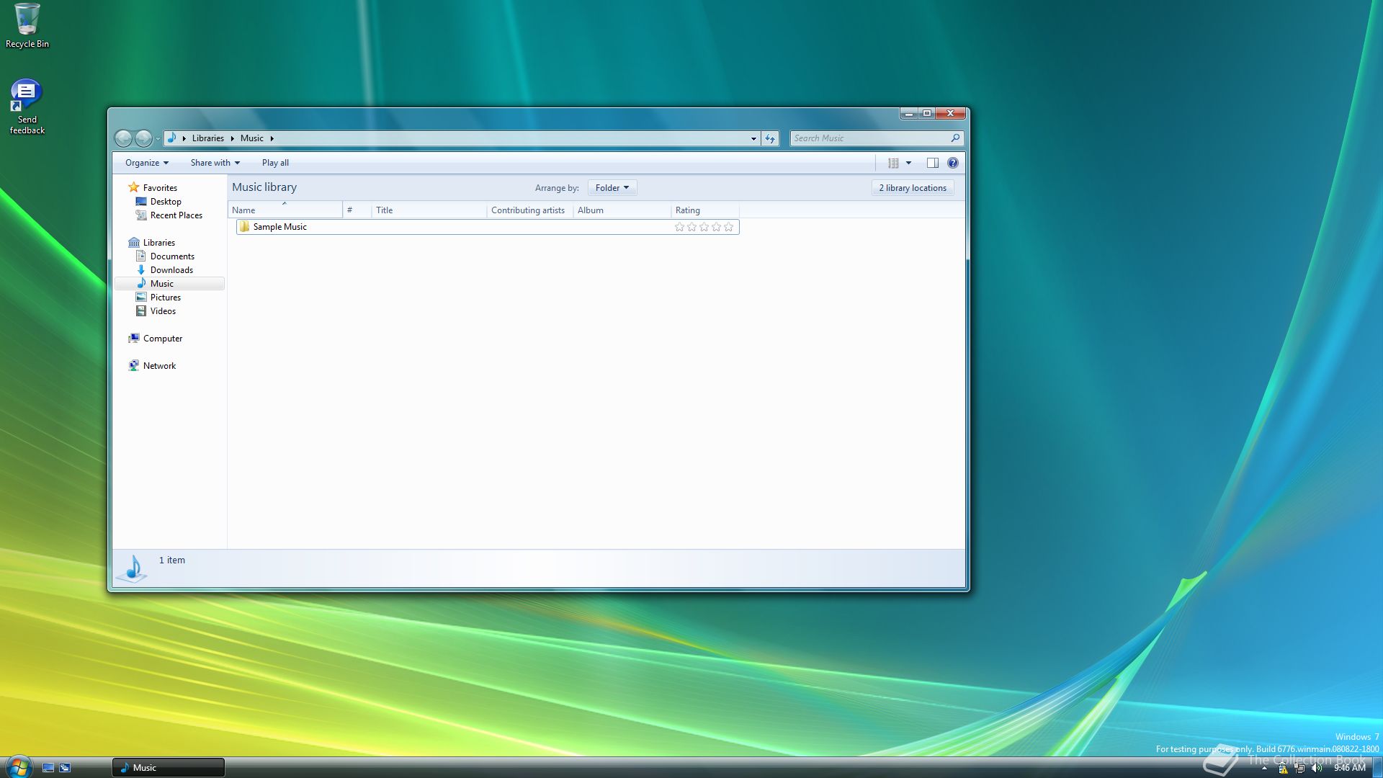Select the Music library in sidebar

[170, 284]
